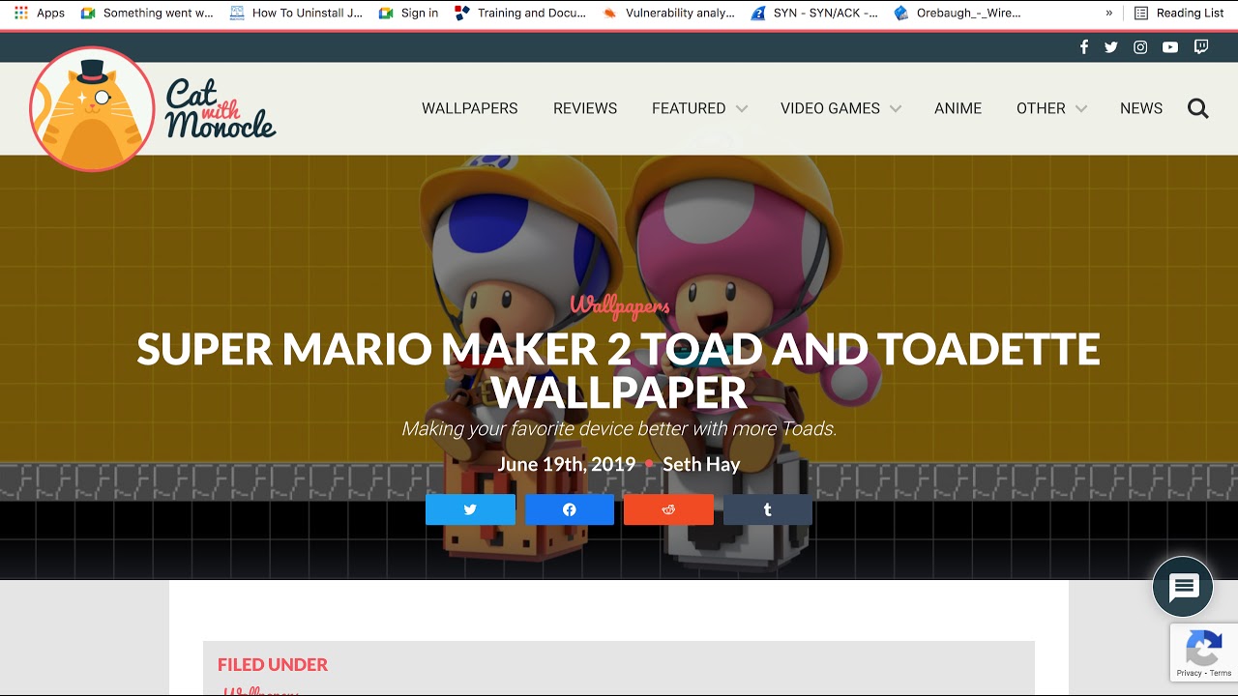1238x696 pixels.
Task: Share the article on Reddit
Action: click(668, 509)
